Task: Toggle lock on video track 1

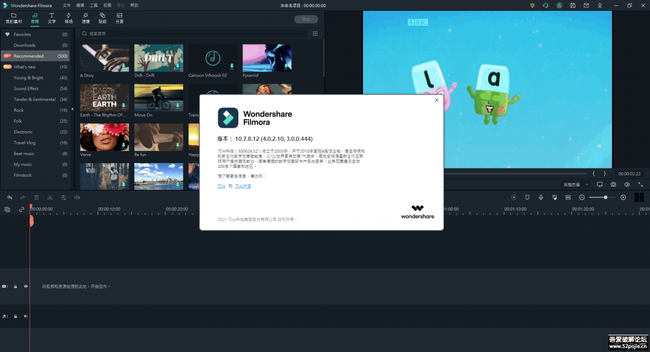Action: (16, 286)
